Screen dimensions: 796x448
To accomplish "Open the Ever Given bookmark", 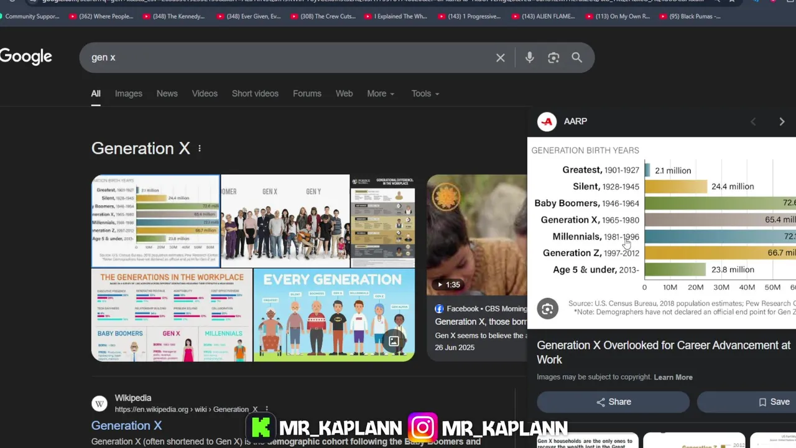I will pyautogui.click(x=248, y=16).
